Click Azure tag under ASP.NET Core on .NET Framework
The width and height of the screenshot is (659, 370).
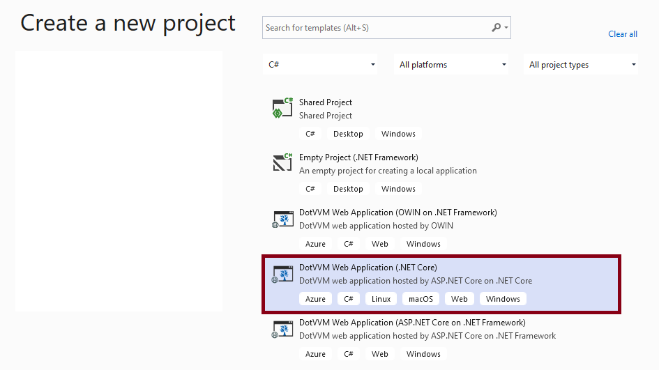(x=315, y=354)
